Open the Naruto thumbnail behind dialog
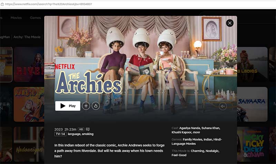The height and width of the screenshot is (164, 276). click(x=29, y=104)
